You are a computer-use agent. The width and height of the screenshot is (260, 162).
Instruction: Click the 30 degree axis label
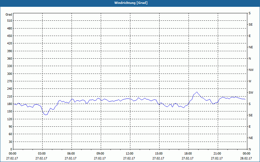[x=10, y=142]
